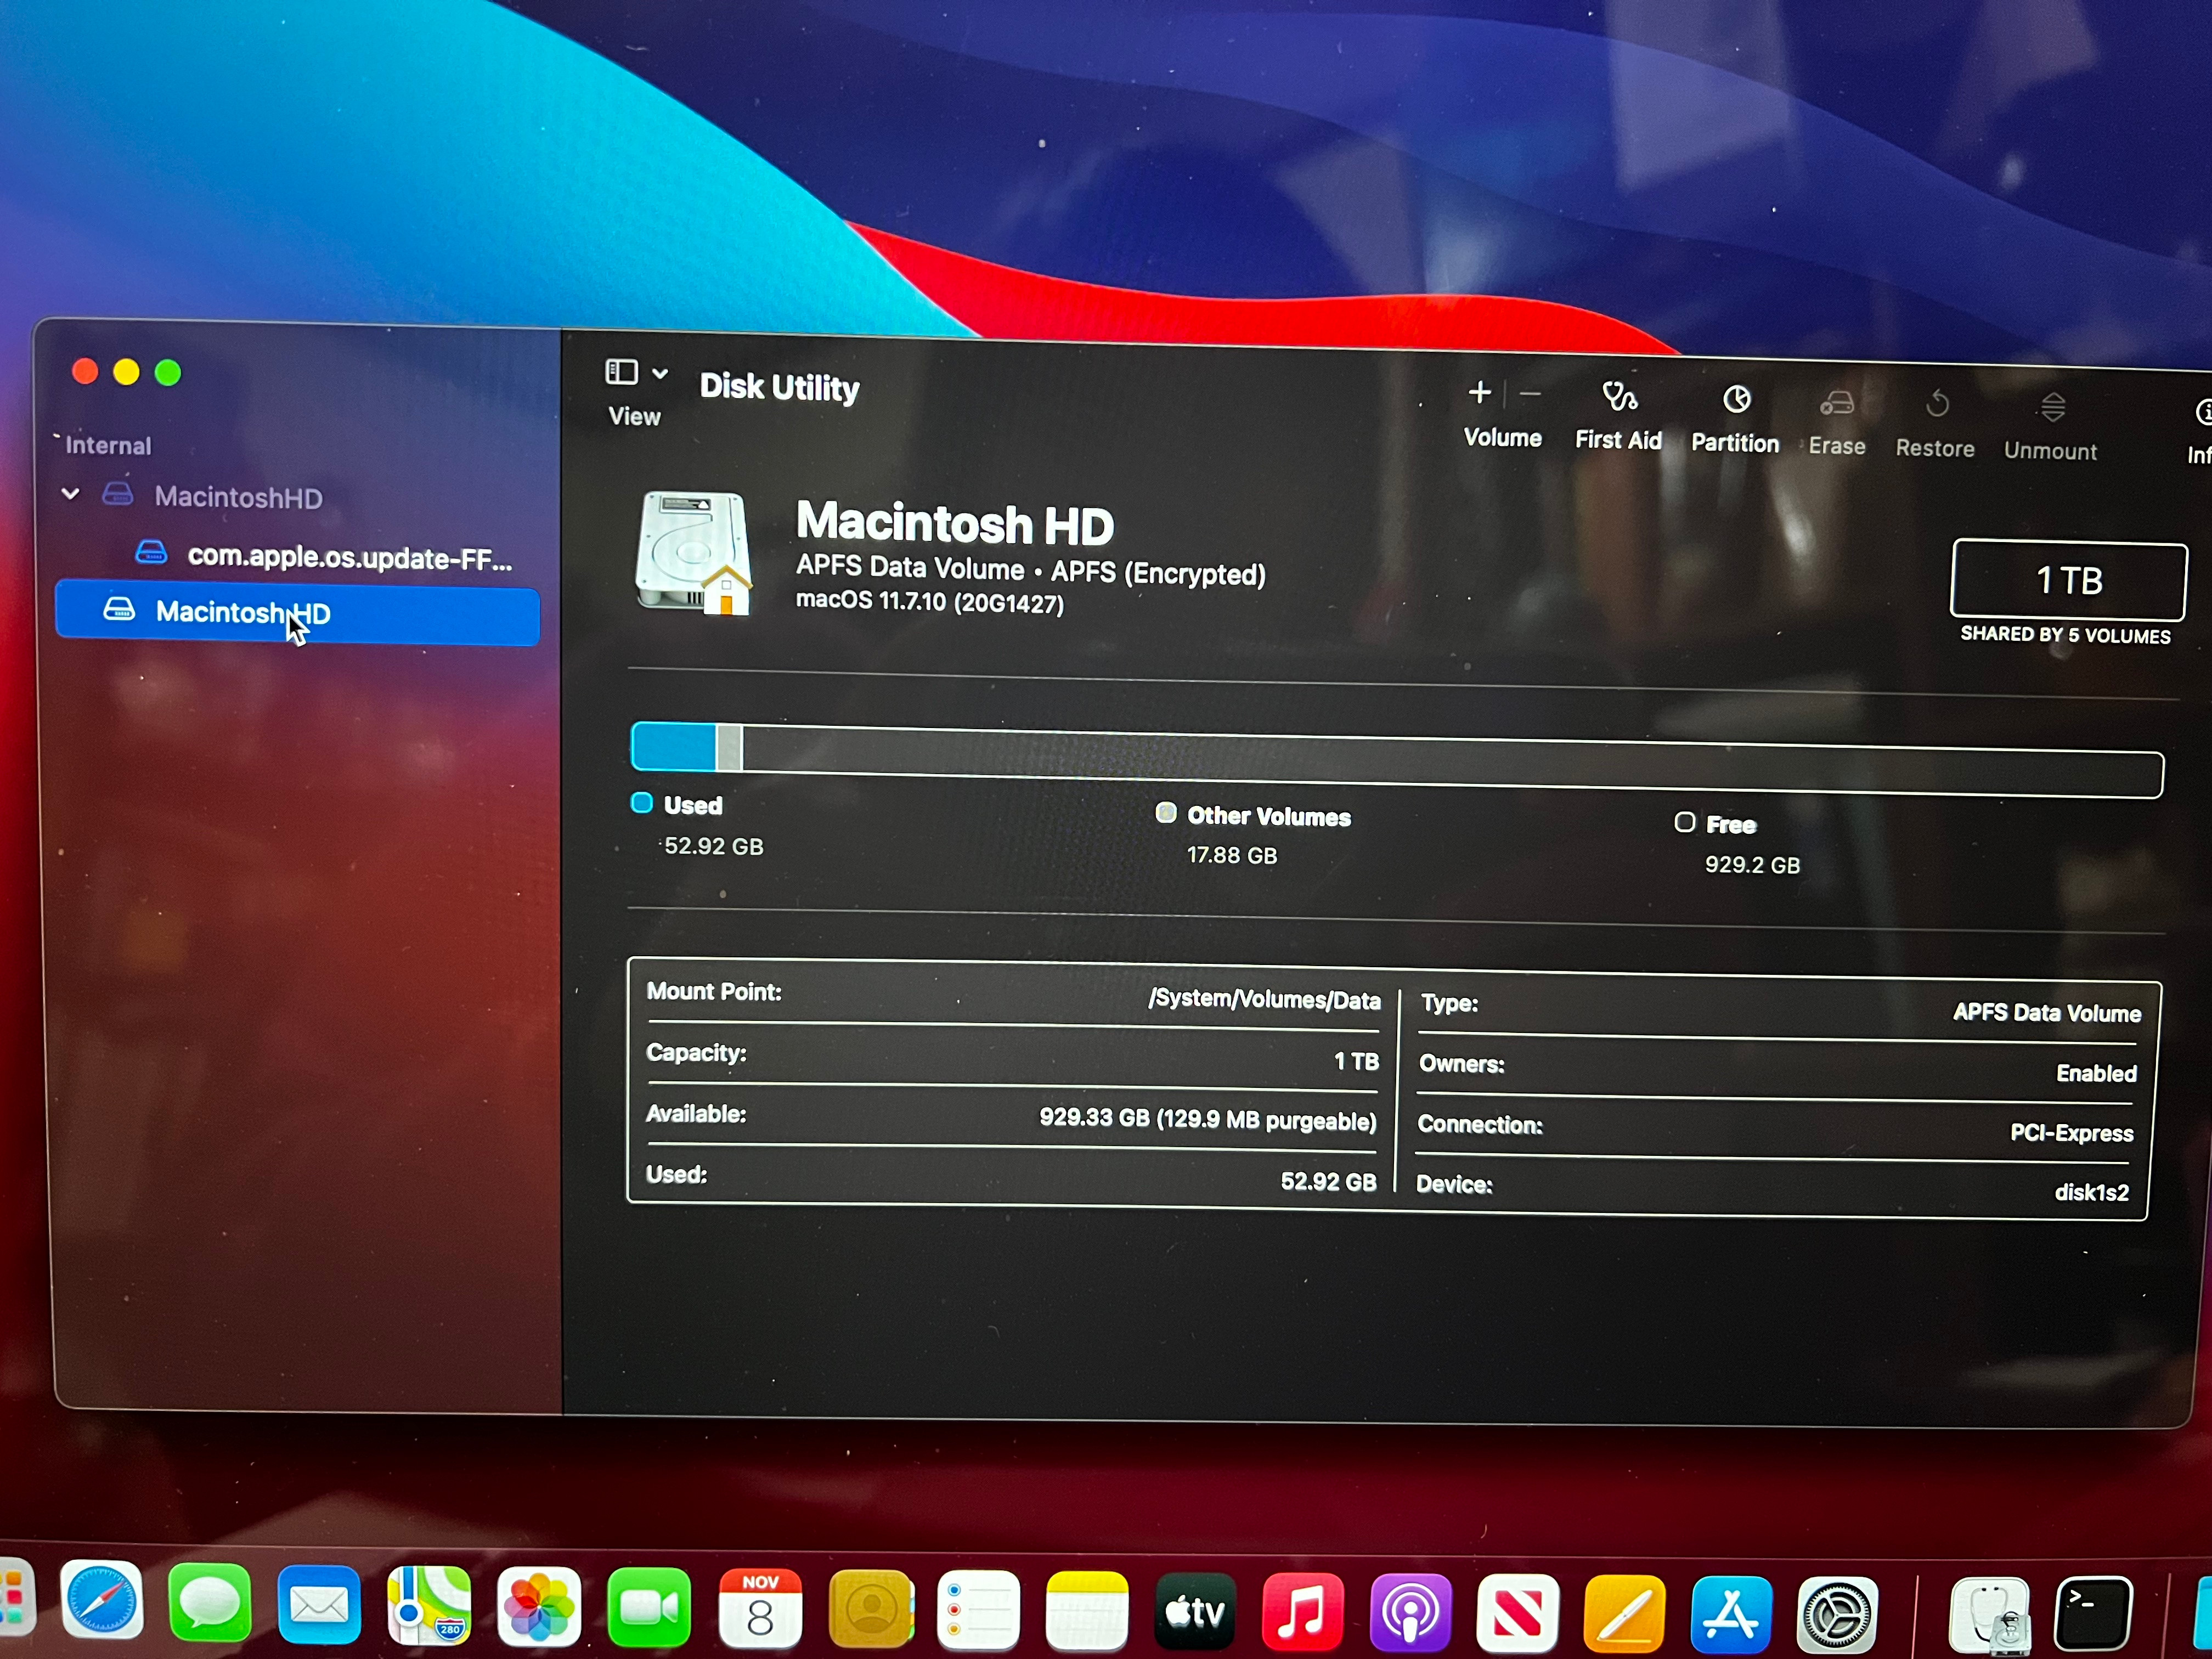2212x1659 pixels.
Task: Click the disk1s2 device value
Action: tap(2091, 1192)
